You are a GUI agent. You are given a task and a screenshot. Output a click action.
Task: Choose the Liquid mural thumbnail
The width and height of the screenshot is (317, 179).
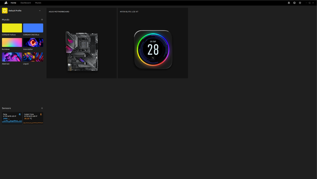click(x=33, y=57)
